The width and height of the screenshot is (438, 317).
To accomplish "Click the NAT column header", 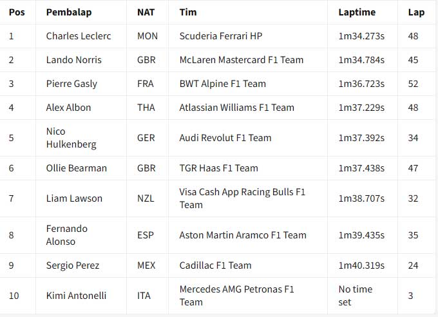I will click(146, 12).
